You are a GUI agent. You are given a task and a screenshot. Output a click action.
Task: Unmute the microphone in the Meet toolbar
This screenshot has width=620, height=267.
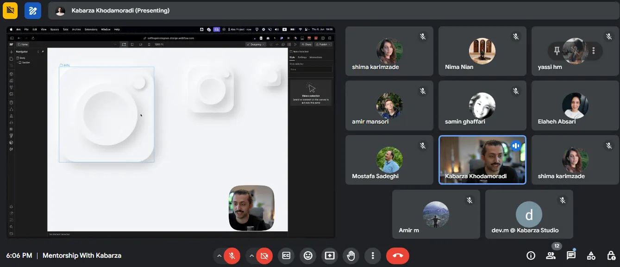click(232, 255)
